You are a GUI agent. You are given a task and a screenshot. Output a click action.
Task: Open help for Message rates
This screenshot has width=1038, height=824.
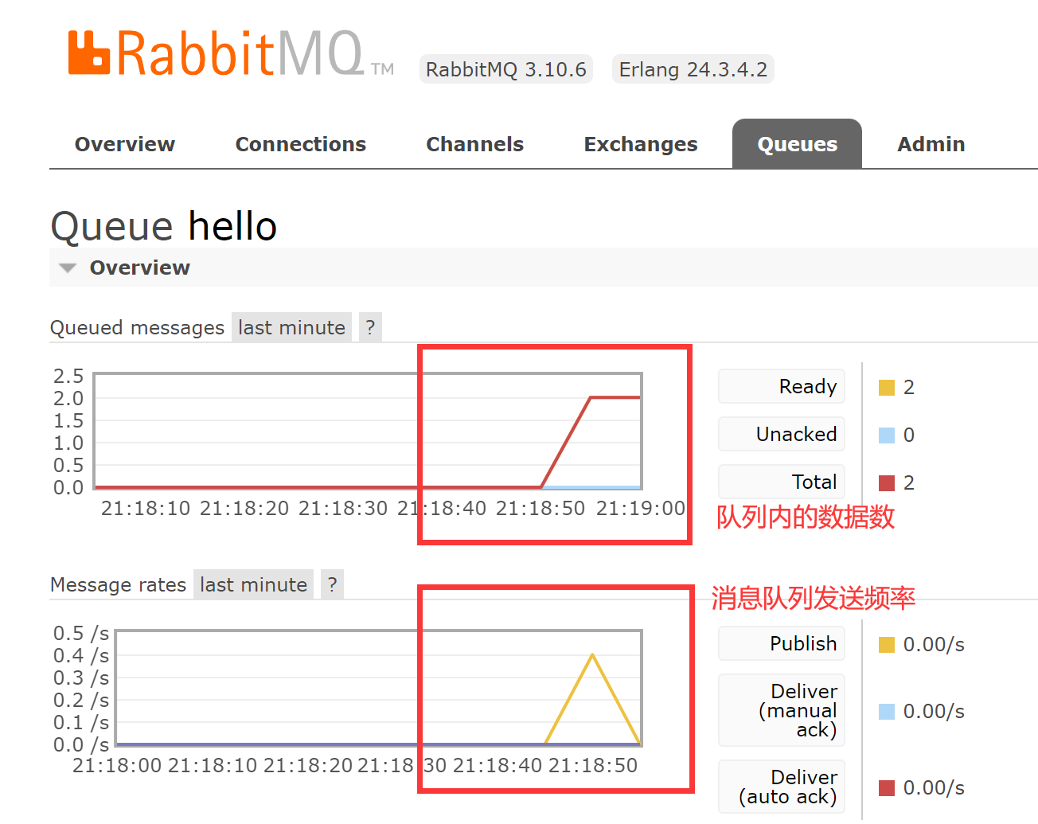point(332,584)
